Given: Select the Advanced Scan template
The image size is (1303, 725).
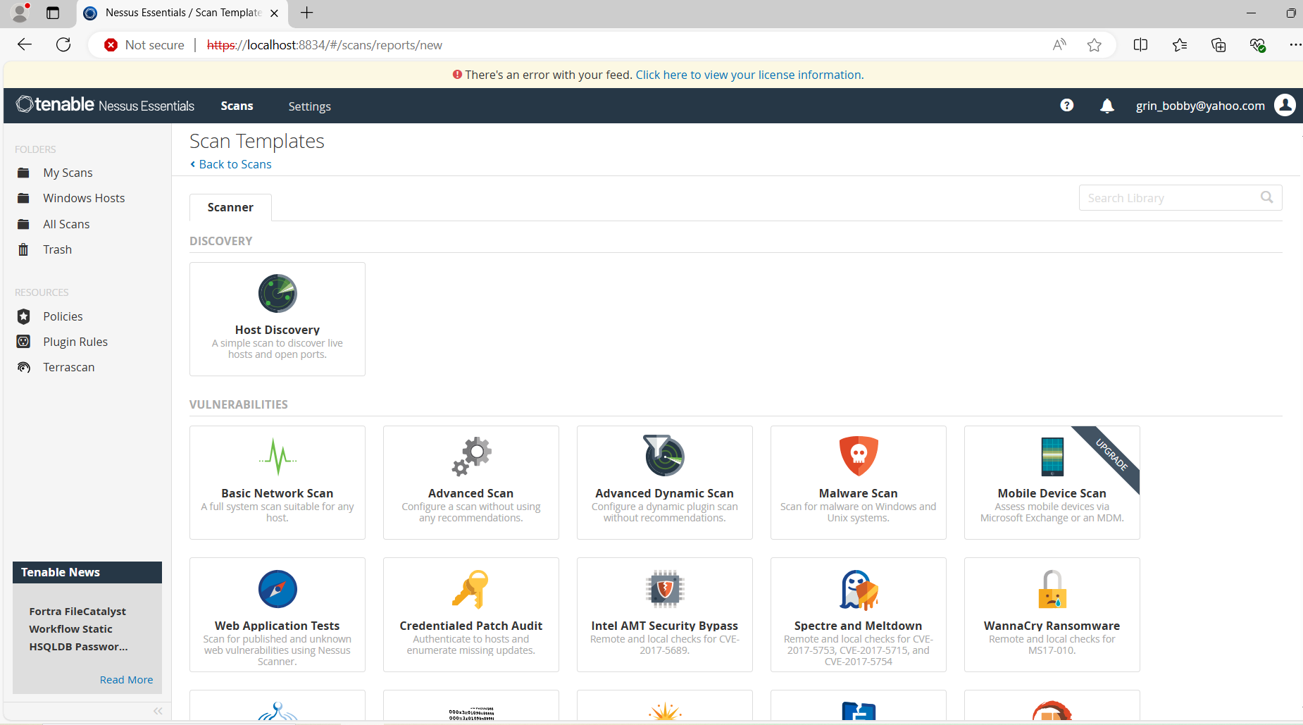Looking at the screenshot, I should pyautogui.click(x=470, y=482).
